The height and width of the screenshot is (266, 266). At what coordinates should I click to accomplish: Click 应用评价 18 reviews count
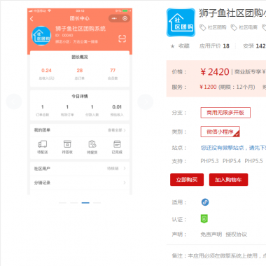coord(214,46)
